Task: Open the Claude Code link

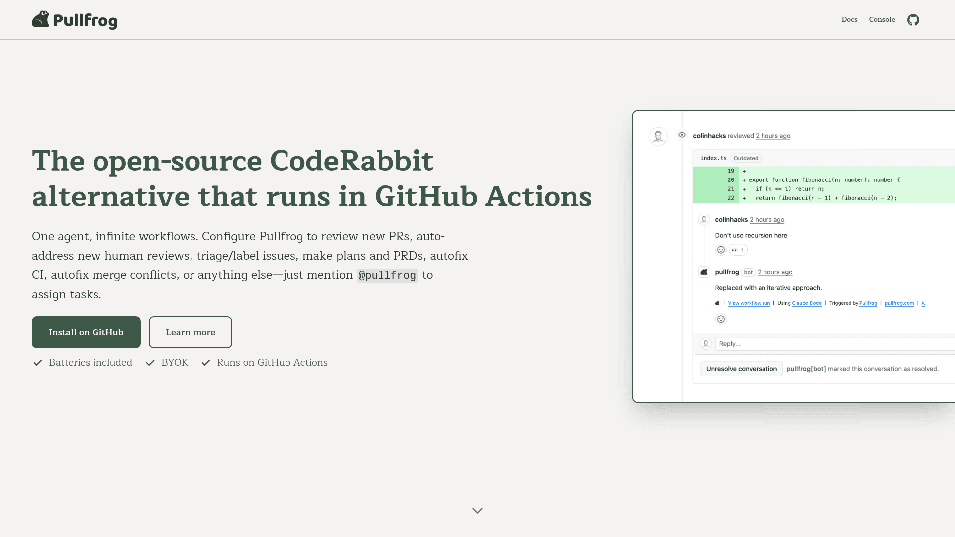Action: (x=807, y=303)
